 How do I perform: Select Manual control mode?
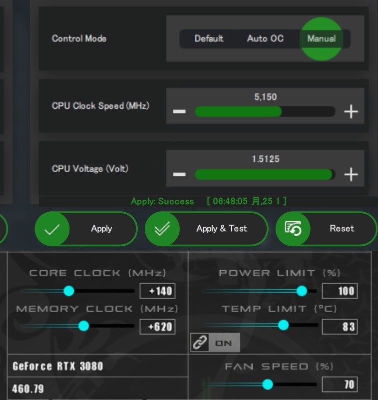coord(322,39)
